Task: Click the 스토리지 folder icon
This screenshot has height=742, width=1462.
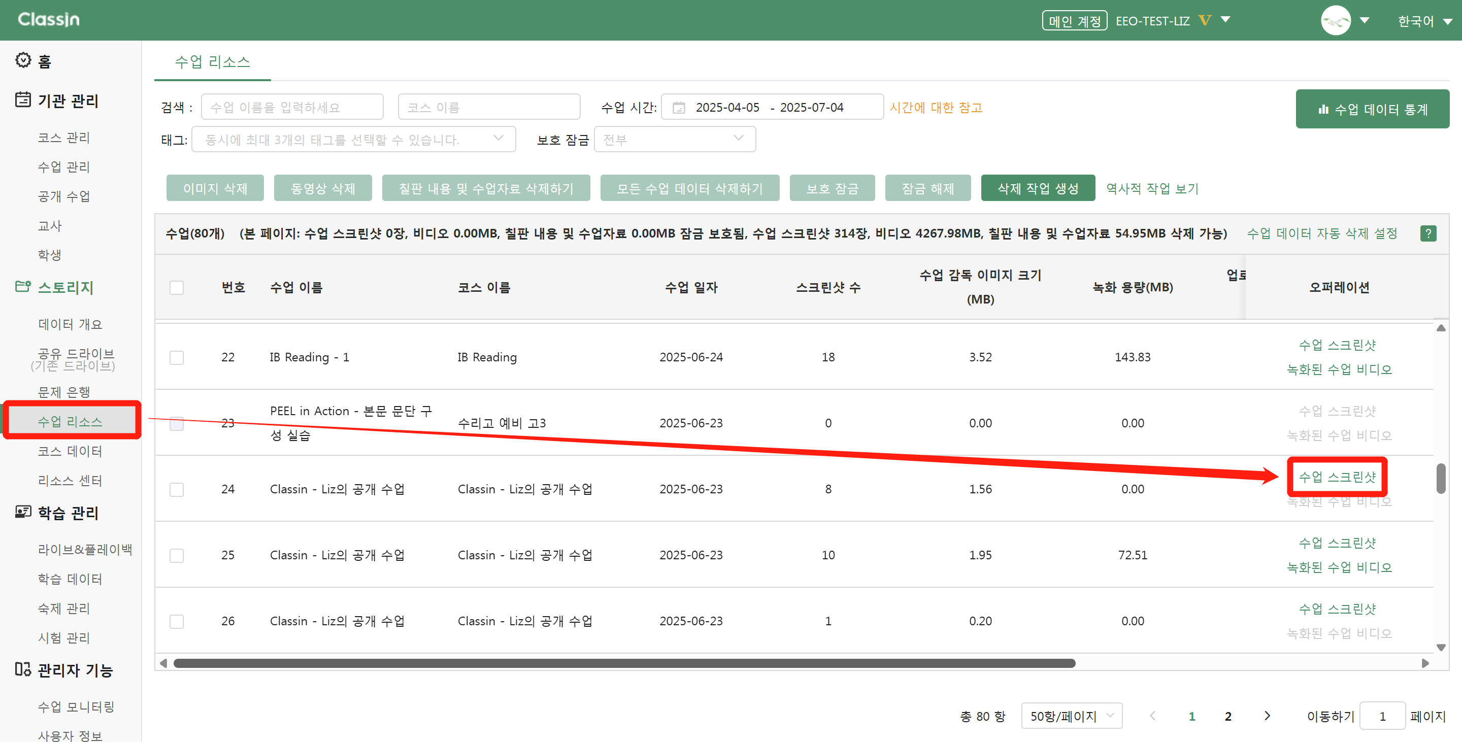Action: pos(23,286)
